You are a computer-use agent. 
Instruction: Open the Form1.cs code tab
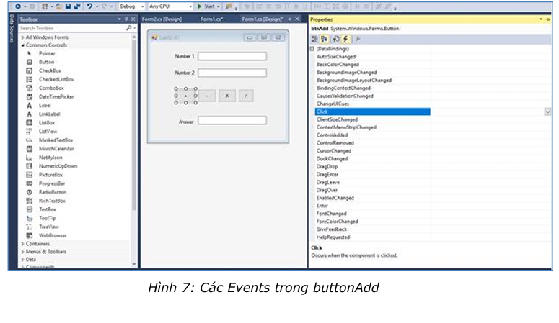click(x=214, y=18)
